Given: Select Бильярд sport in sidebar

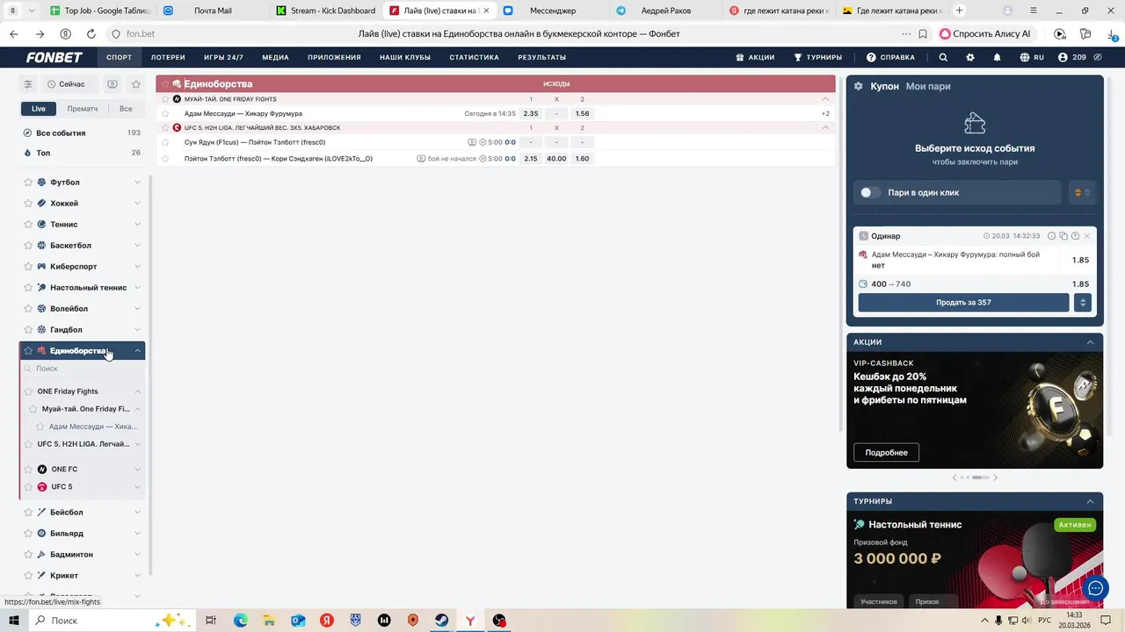Looking at the screenshot, I should point(67,534).
